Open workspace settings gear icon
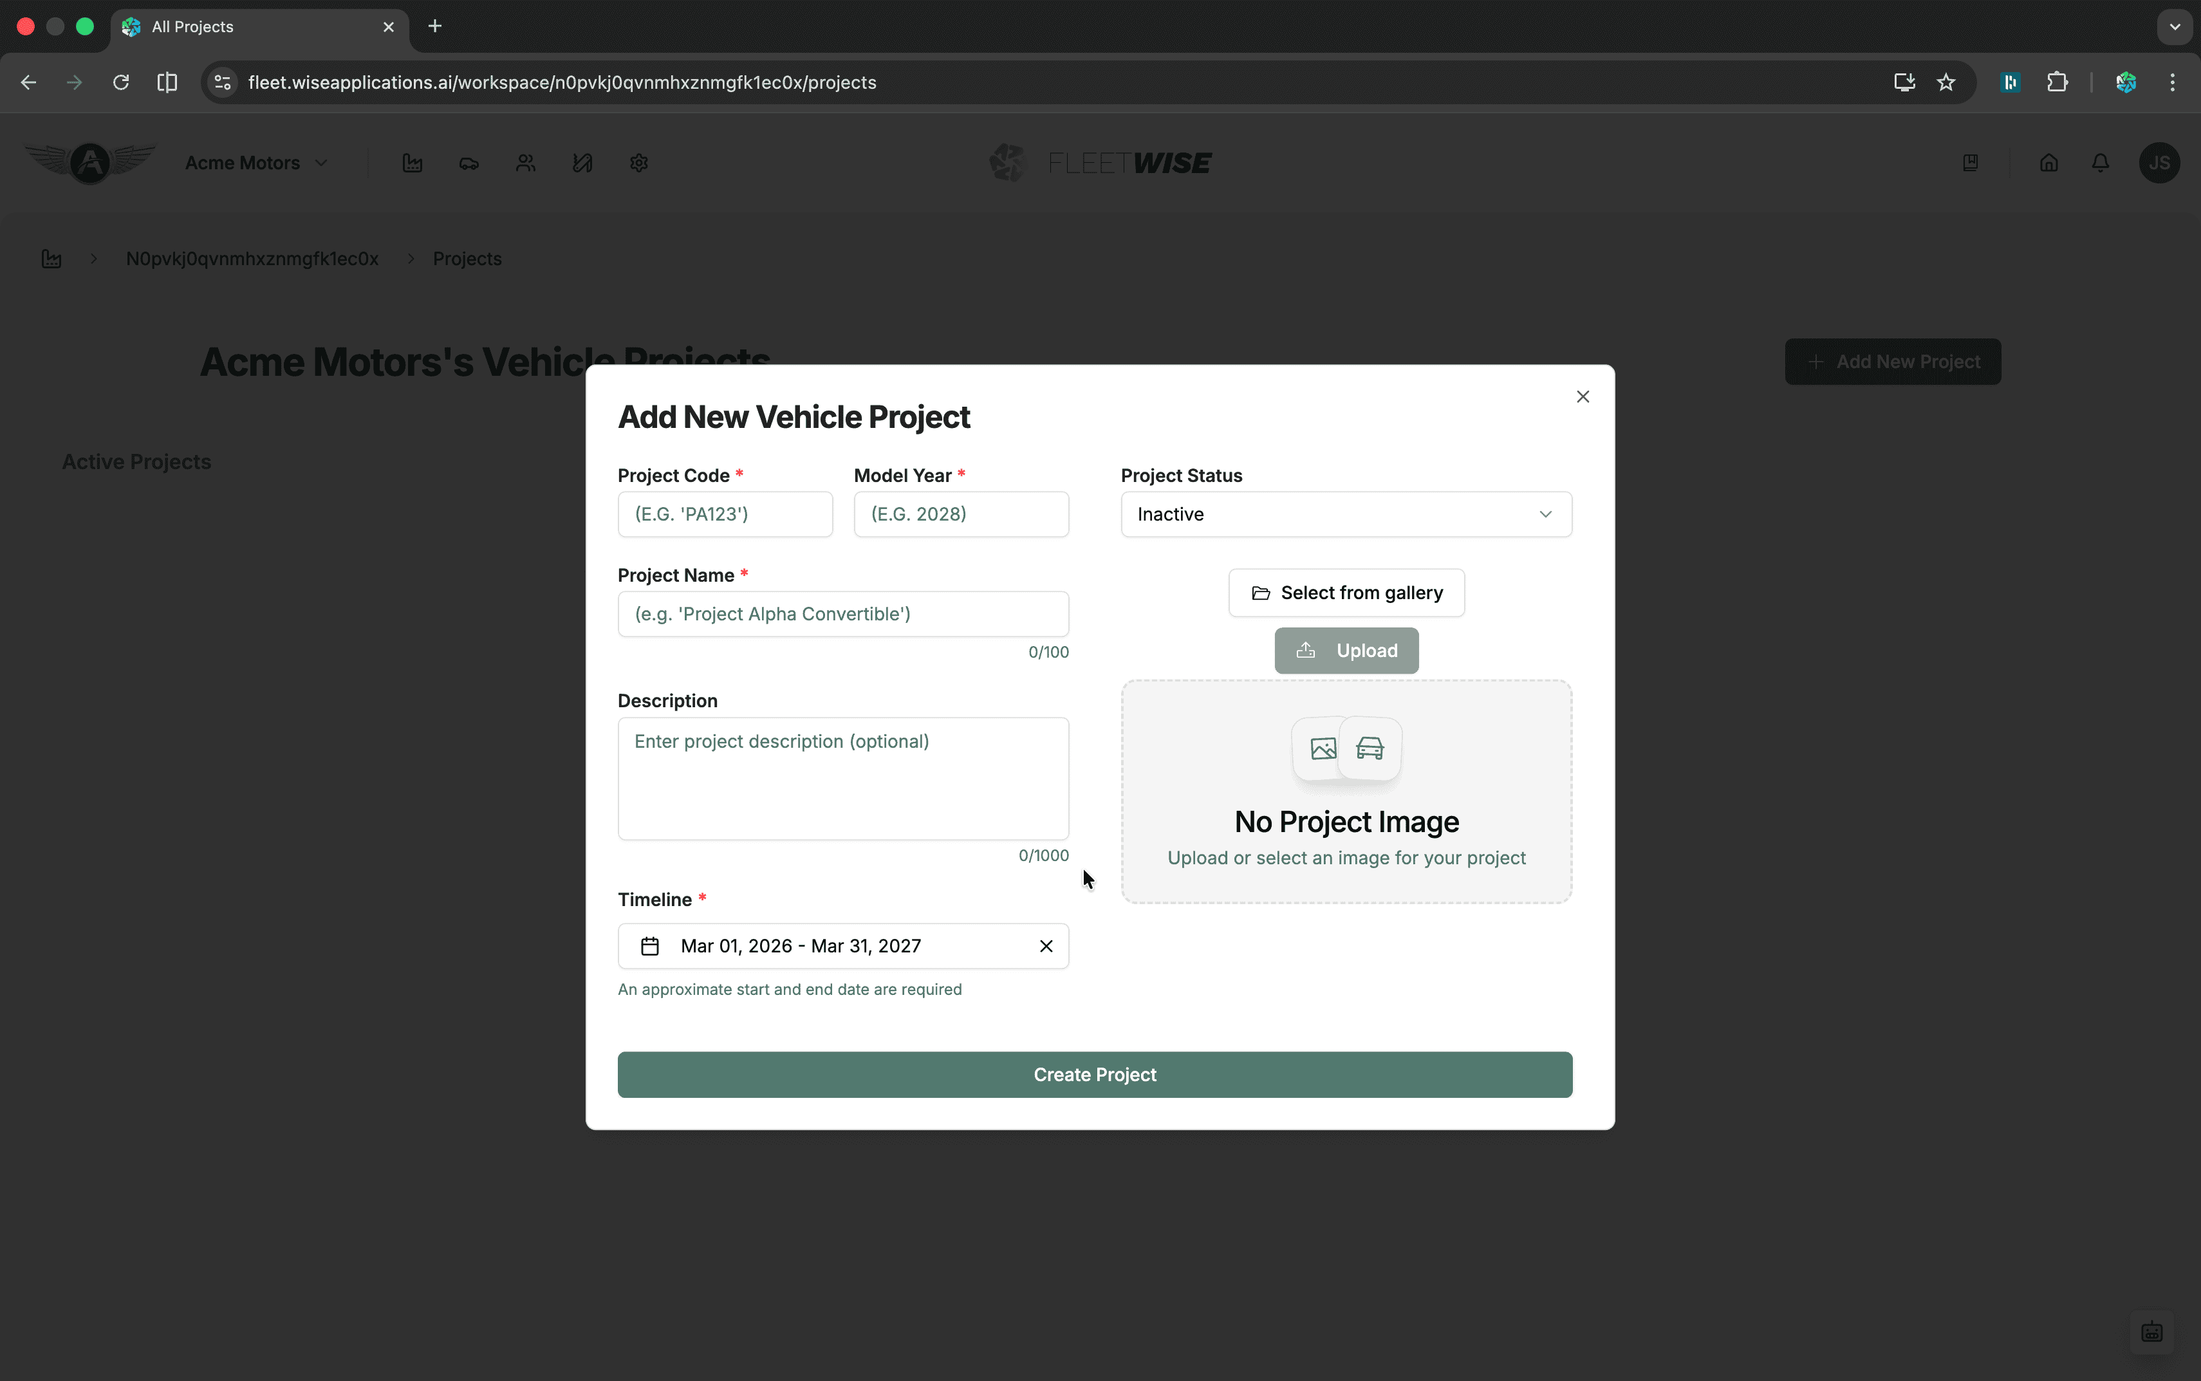2201x1381 pixels. coord(639,163)
